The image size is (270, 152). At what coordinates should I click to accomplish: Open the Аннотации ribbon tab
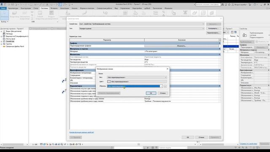pyautogui.click(x=65, y=8)
